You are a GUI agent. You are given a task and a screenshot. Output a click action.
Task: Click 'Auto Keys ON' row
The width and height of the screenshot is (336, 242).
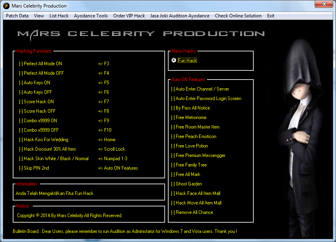(x=34, y=83)
